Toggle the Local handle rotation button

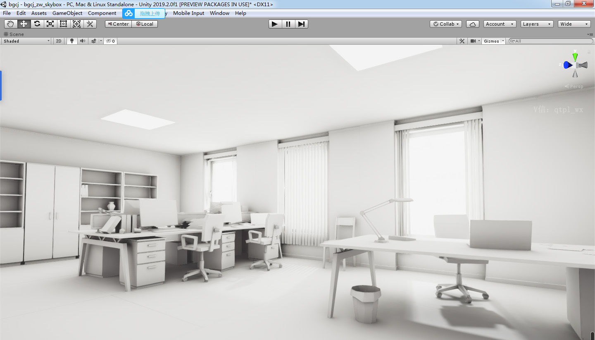pyautogui.click(x=145, y=24)
